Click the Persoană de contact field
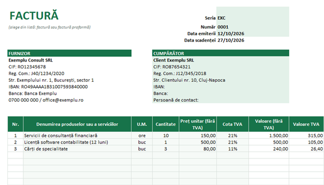The image size is (324, 185). (221, 100)
